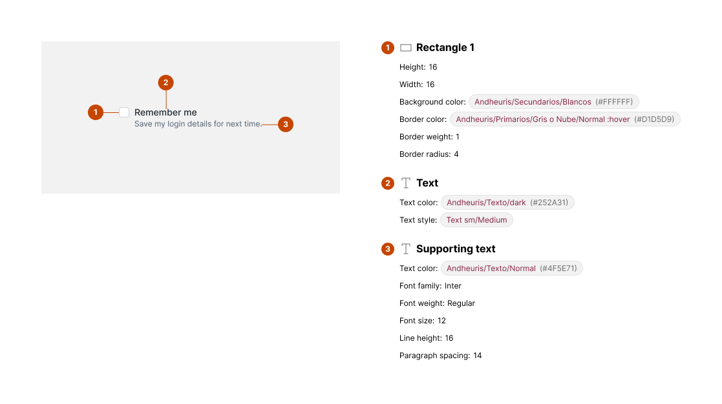Click the 'Save my login details' helper text
This screenshot has height=404, width=722.
(198, 124)
